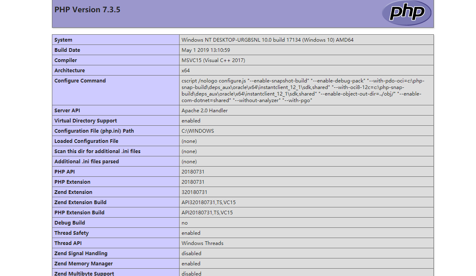
Task: Click the 'Build Date' label
Action: [67, 50]
